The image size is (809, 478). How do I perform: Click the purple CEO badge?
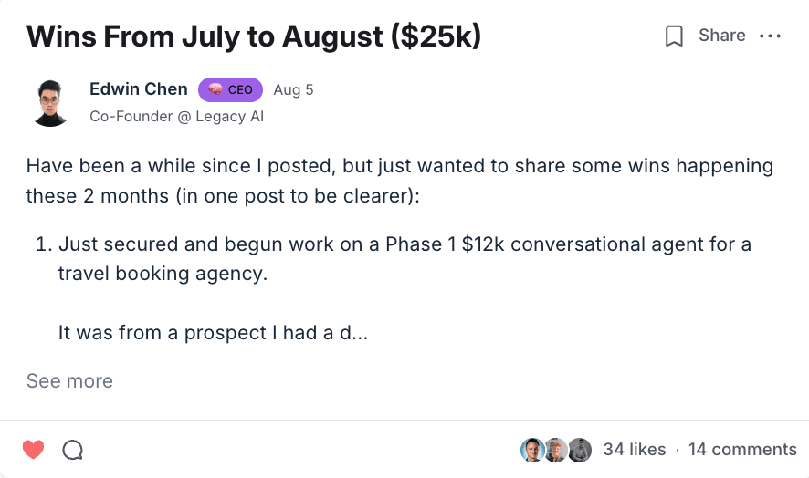point(230,89)
